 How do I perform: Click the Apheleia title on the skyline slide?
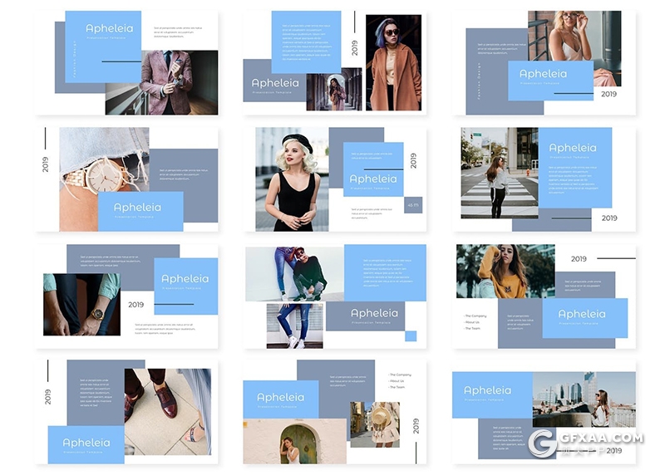(x=487, y=390)
